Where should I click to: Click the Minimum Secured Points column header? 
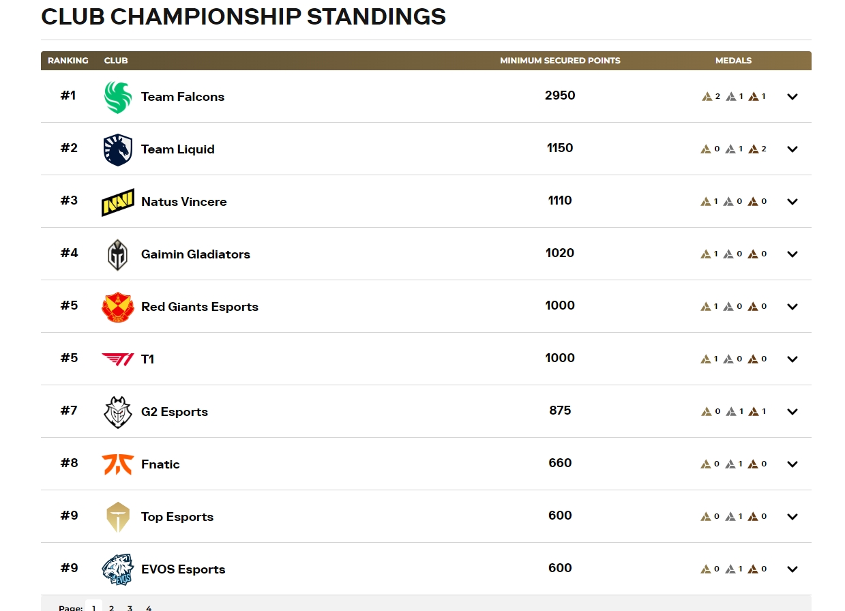560,61
